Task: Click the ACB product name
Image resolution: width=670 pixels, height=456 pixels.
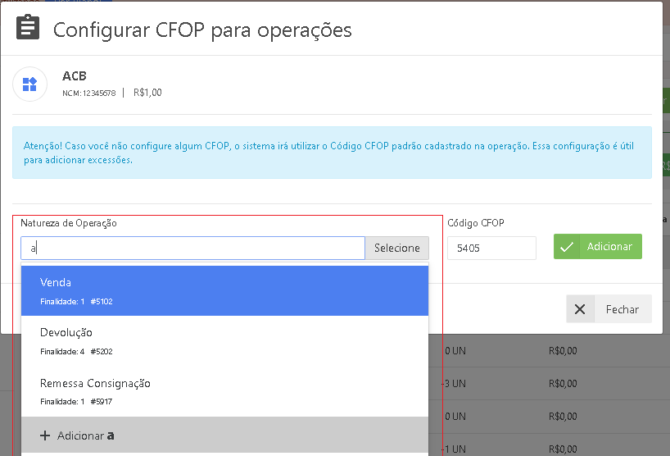Action: 75,76
